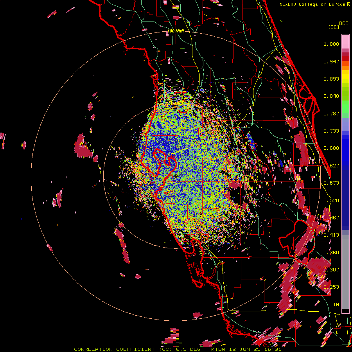The width and height of the screenshot is (352, 352).
Task: Pick the gray segment of the color bar
Action: 345,272
